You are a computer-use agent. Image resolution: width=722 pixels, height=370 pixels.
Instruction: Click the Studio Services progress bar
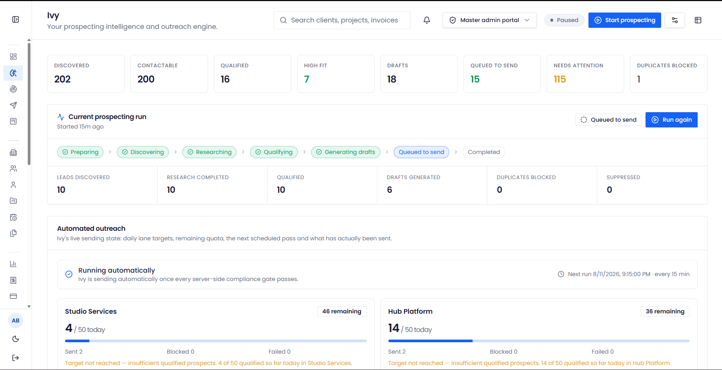216,341
